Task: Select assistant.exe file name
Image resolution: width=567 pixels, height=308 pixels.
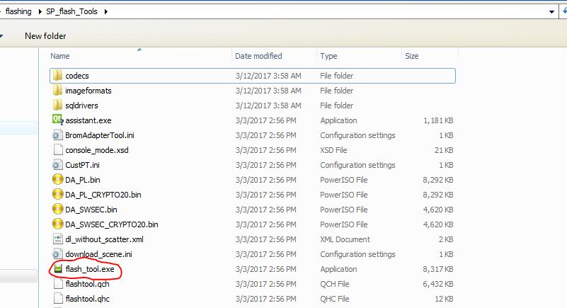Action: point(88,120)
